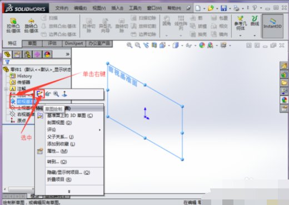Open the DisplayManager color ball tab

[47, 54]
